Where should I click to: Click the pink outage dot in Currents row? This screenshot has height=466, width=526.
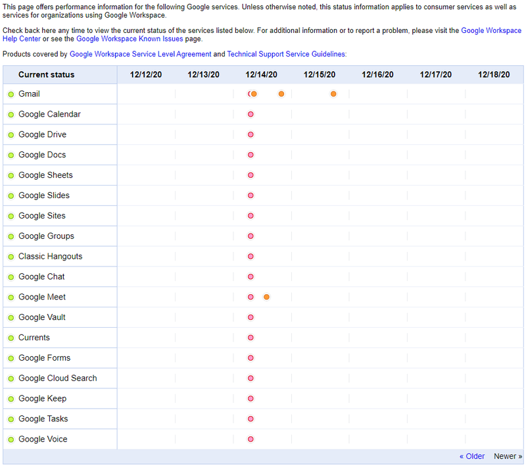click(251, 338)
